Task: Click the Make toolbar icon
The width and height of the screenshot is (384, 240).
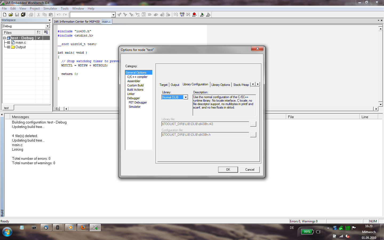Action: [182, 15]
